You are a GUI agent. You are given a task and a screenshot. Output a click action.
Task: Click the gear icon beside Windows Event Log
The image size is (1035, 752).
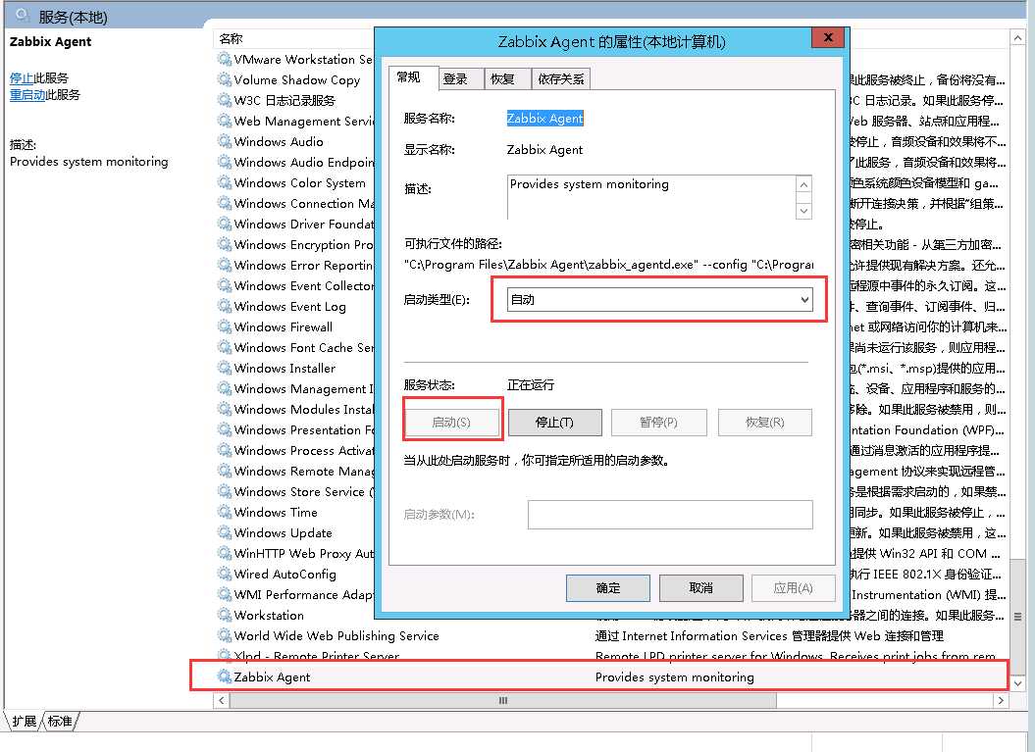click(x=225, y=306)
